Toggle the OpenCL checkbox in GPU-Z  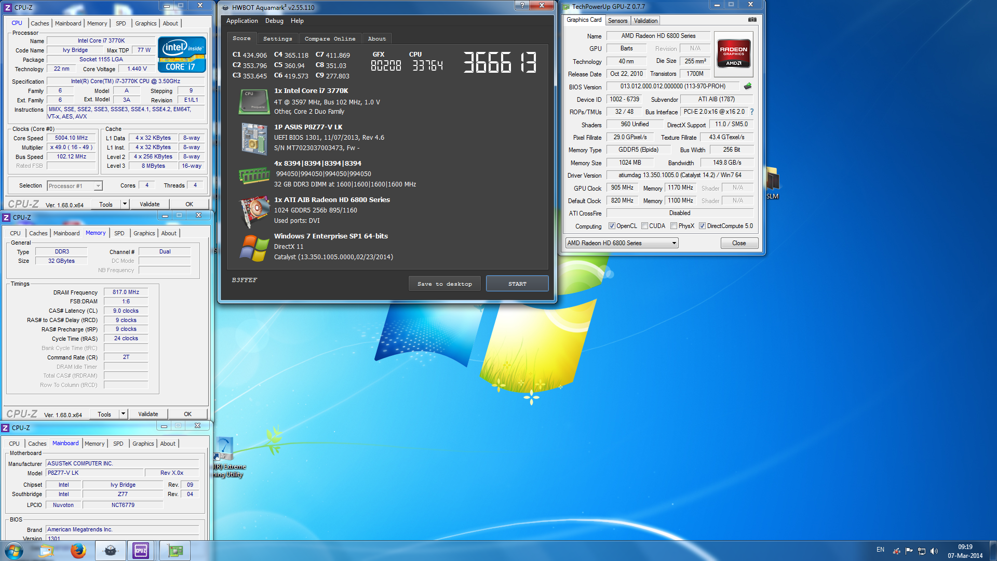click(x=612, y=226)
